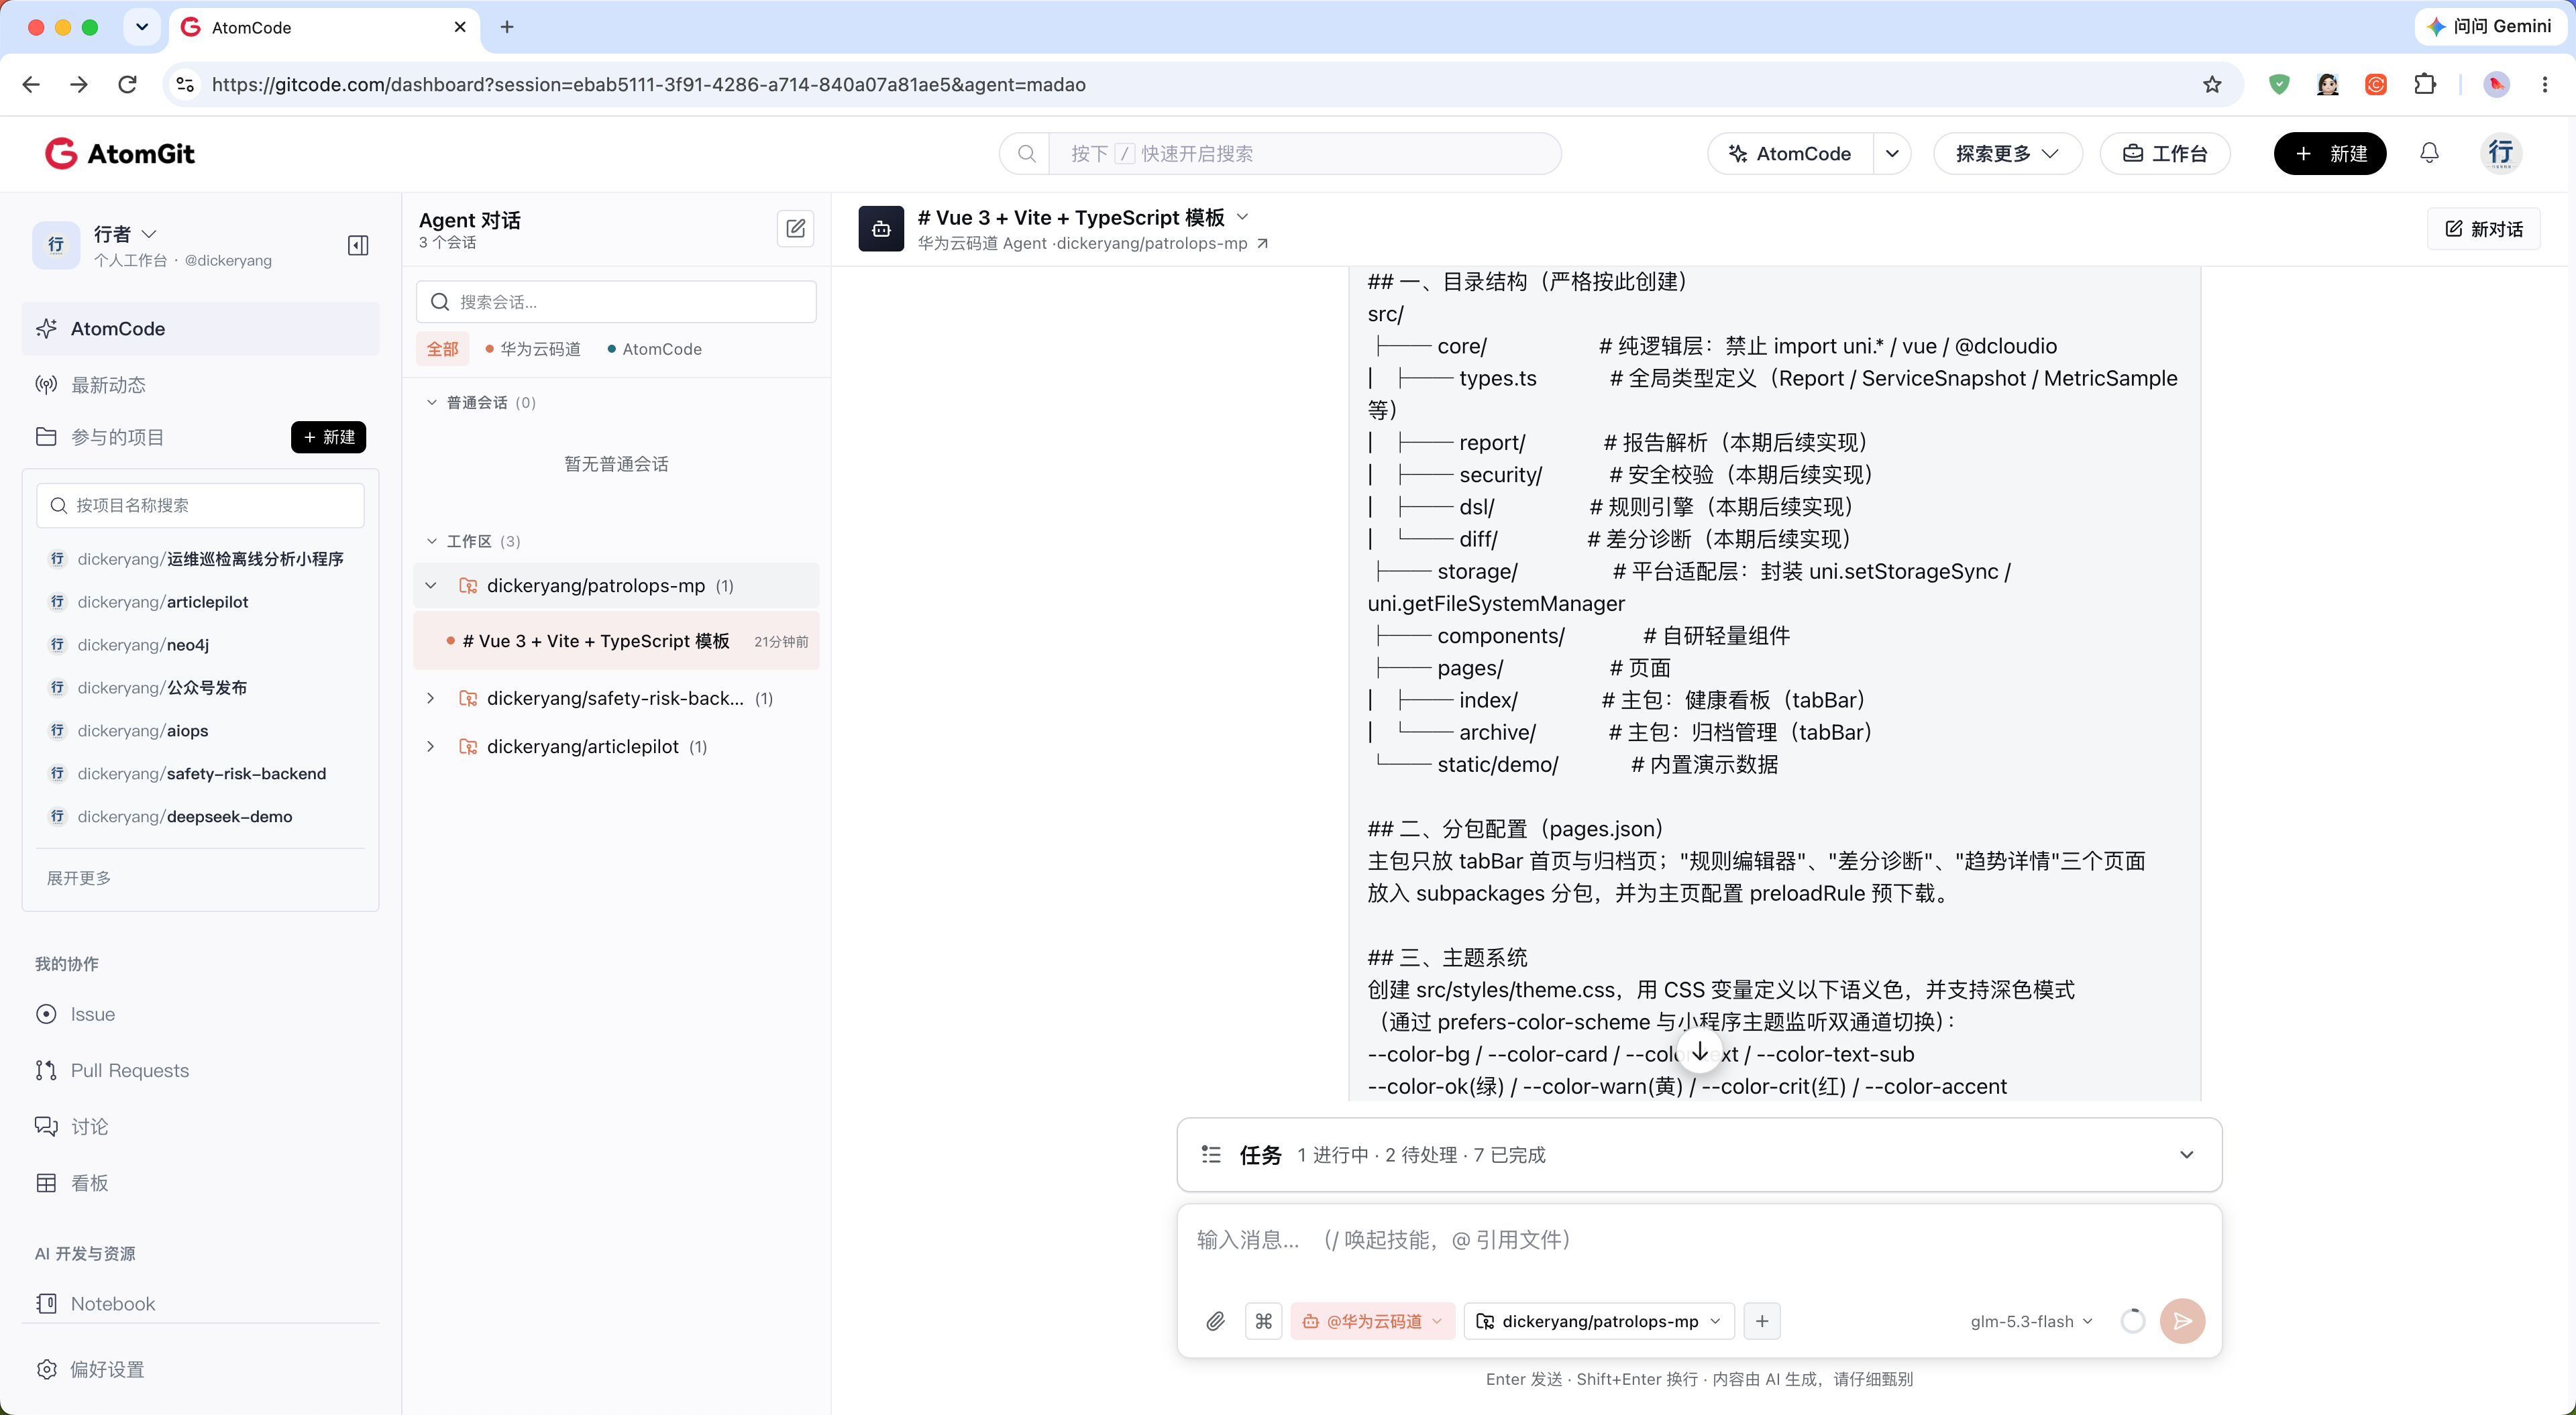Open the AtomCode split-button dropdown arrow

(x=1892, y=154)
